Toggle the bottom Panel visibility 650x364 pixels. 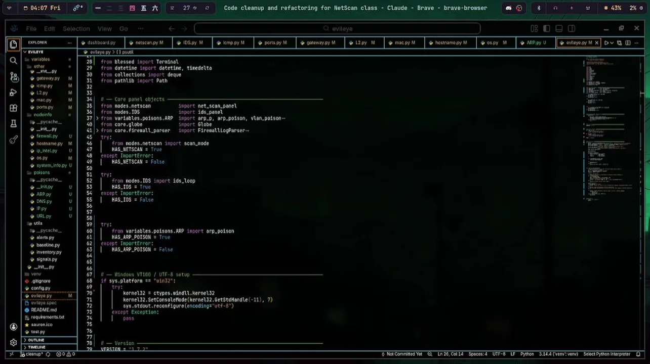(559, 29)
